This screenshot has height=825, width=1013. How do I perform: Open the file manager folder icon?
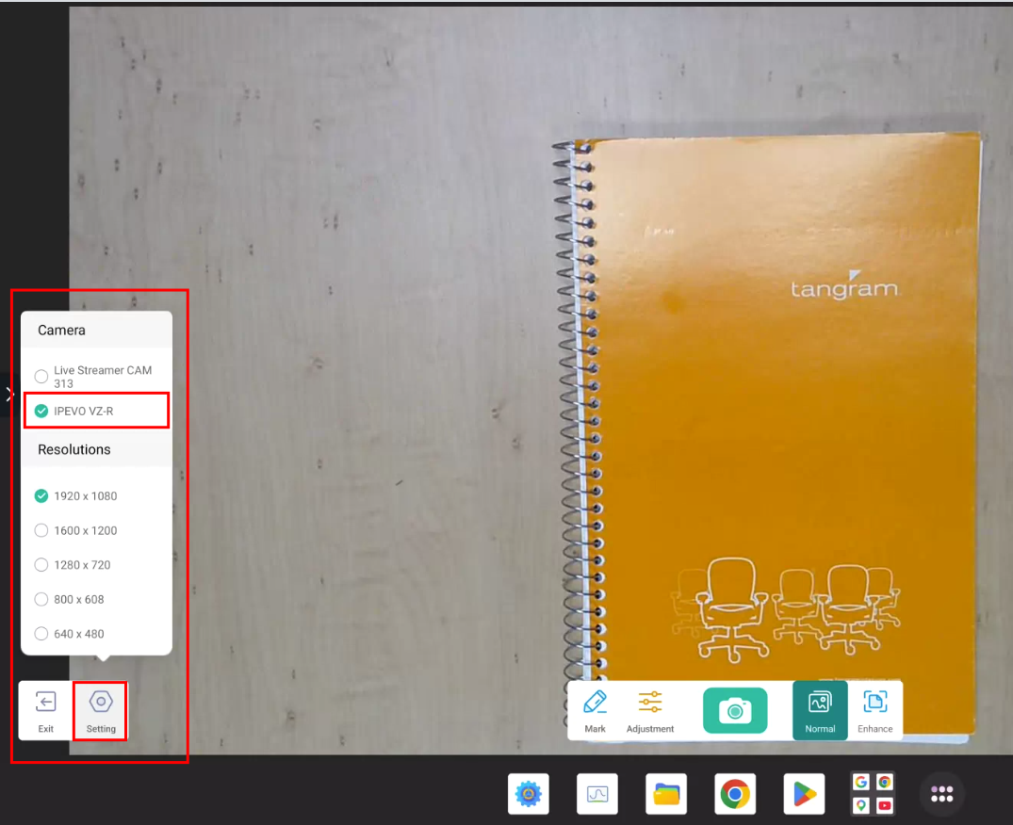tap(666, 793)
